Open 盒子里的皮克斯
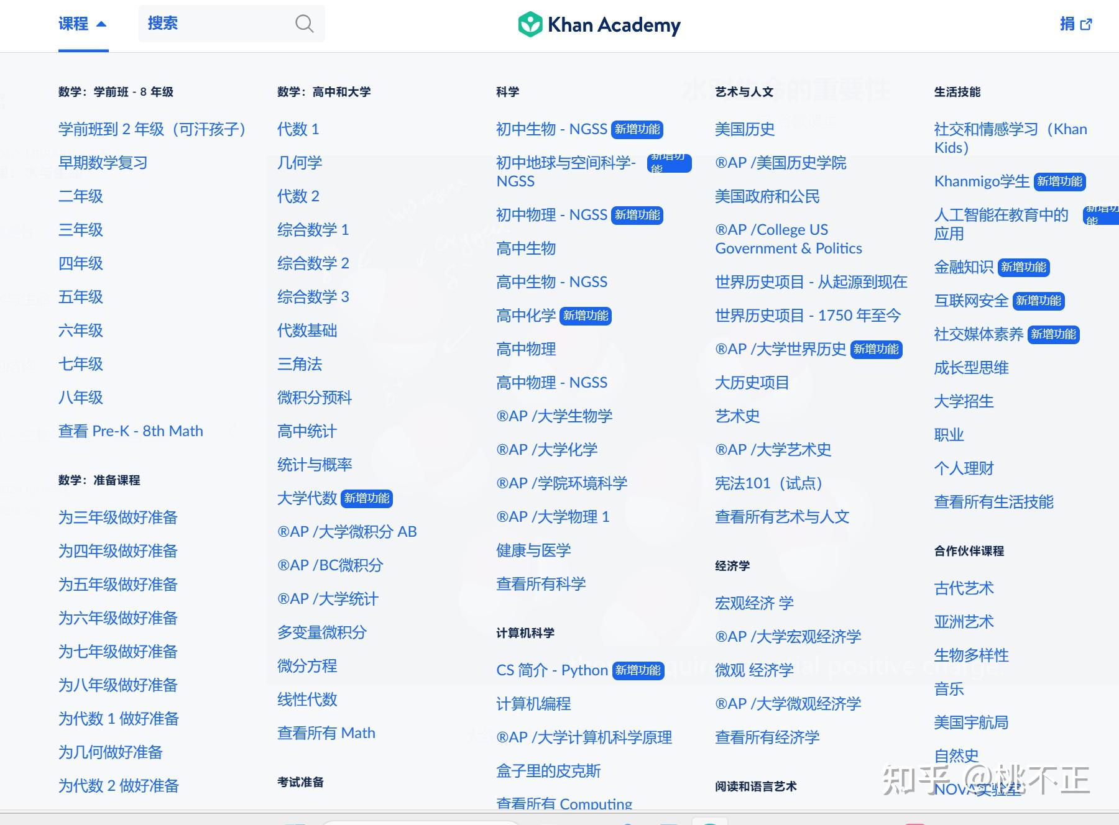Viewport: 1119px width, 825px height. 548,771
